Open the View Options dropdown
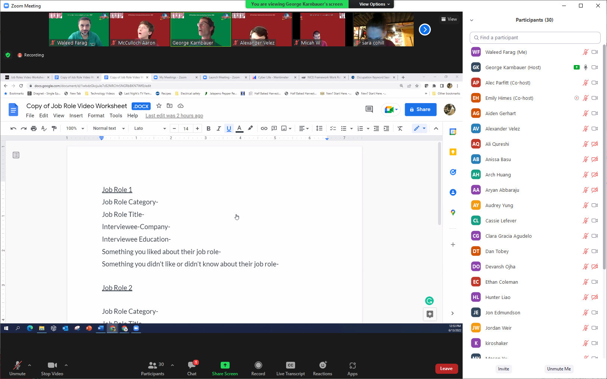Viewport: 607px width, 379px height. pyautogui.click(x=374, y=4)
